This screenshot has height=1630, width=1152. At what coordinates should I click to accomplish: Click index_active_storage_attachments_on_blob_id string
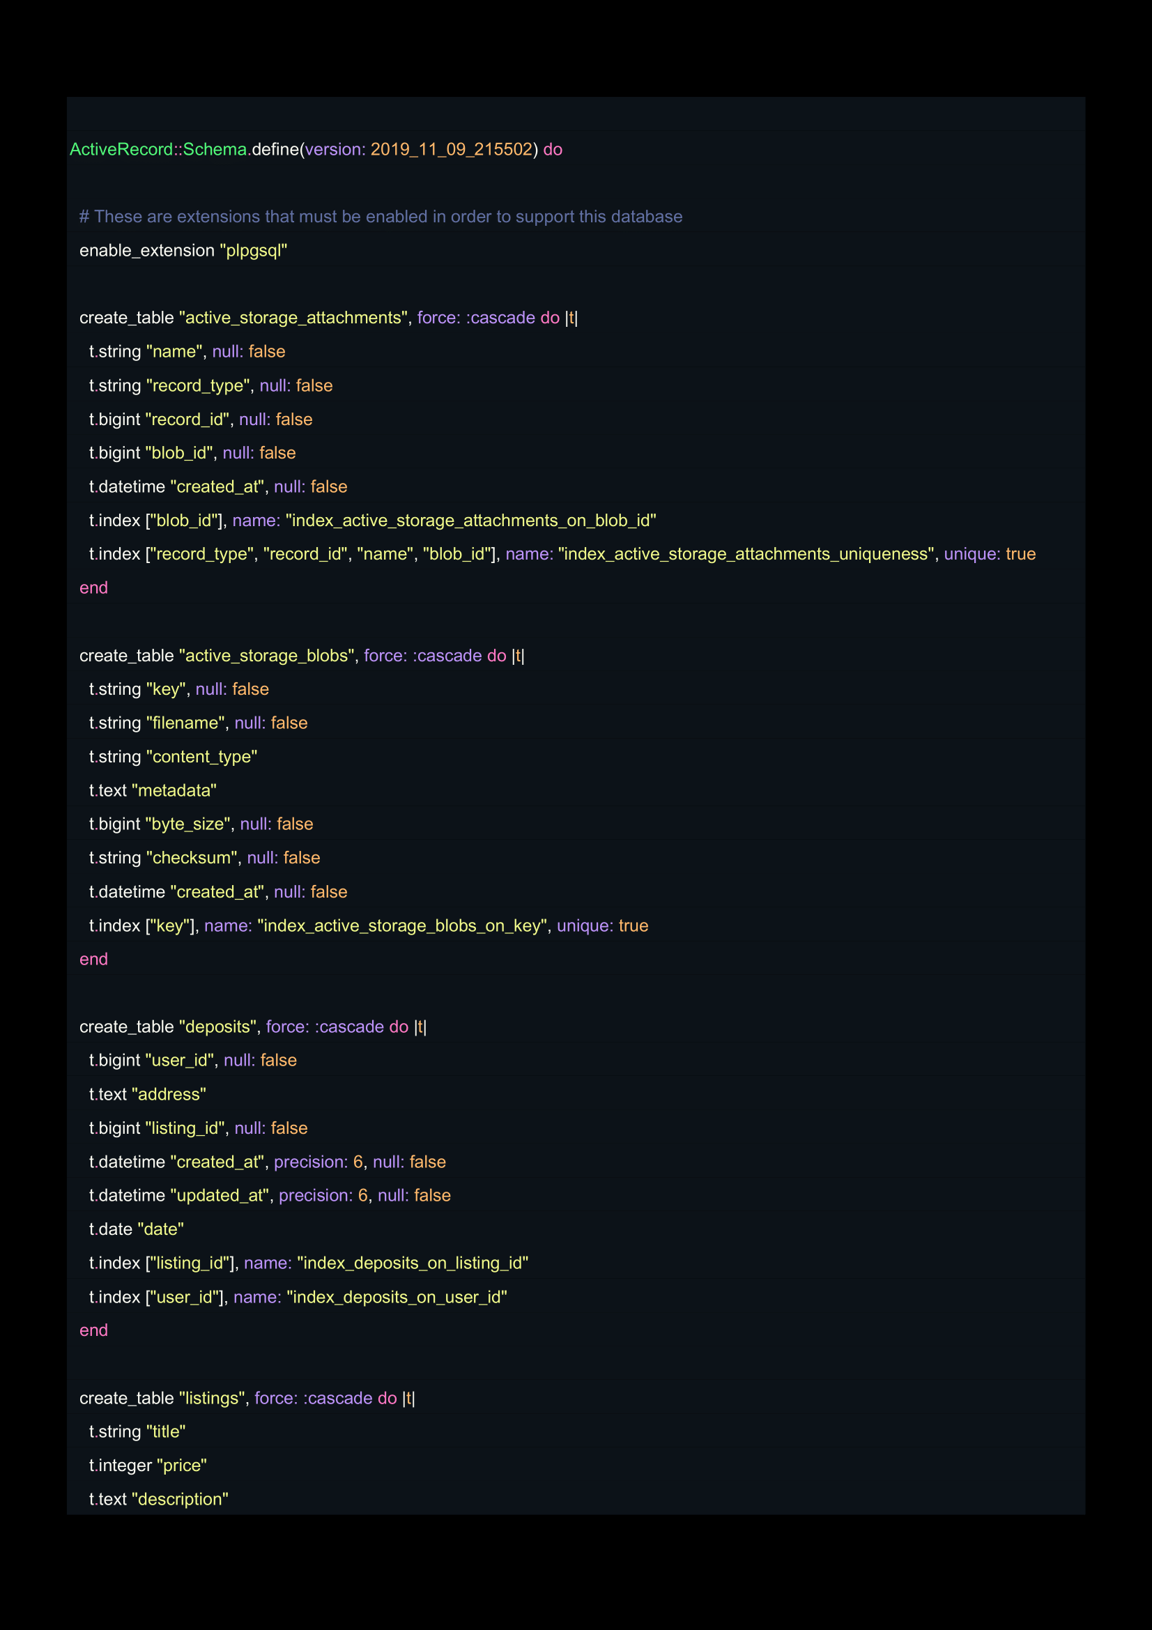click(x=470, y=521)
